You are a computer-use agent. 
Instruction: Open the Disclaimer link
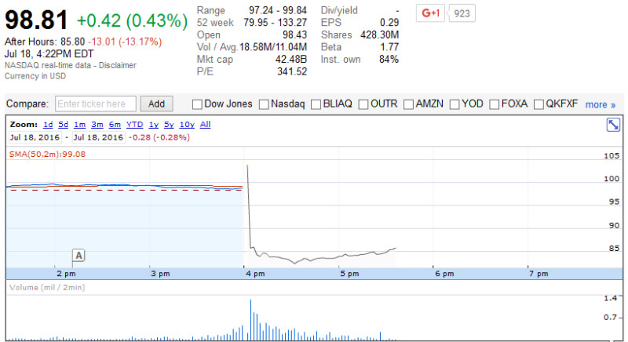pos(117,65)
